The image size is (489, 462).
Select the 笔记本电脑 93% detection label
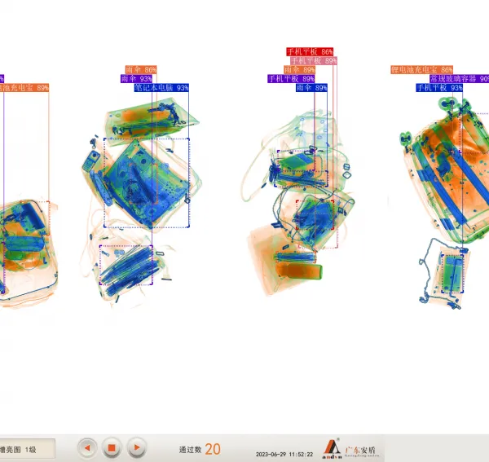[161, 88]
